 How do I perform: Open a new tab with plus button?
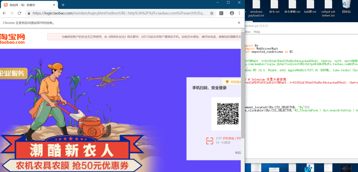[63, 5]
